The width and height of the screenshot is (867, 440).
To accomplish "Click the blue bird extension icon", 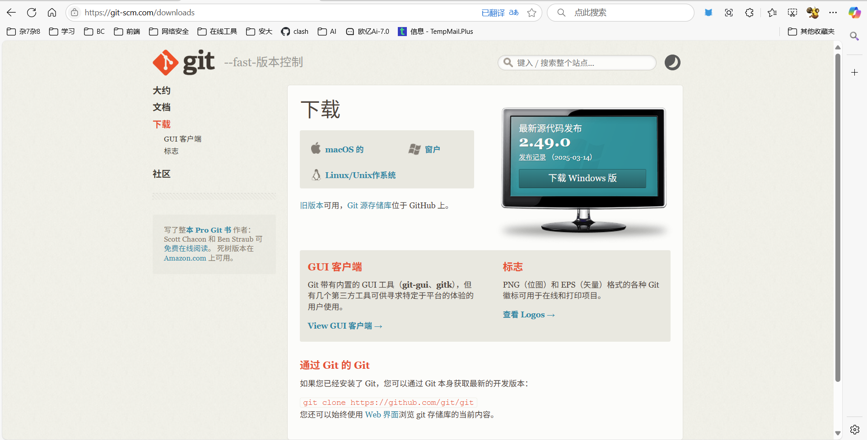I will (709, 13).
